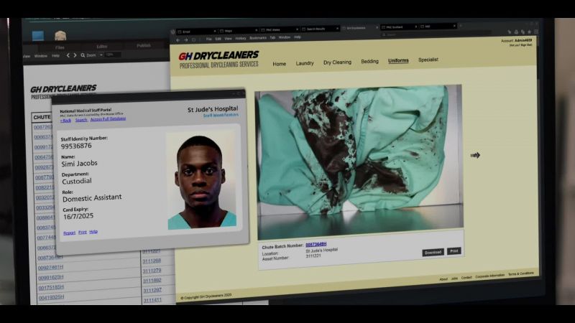
Task: Click the bookmark star icon in browser toolbar
Action: [529, 32]
